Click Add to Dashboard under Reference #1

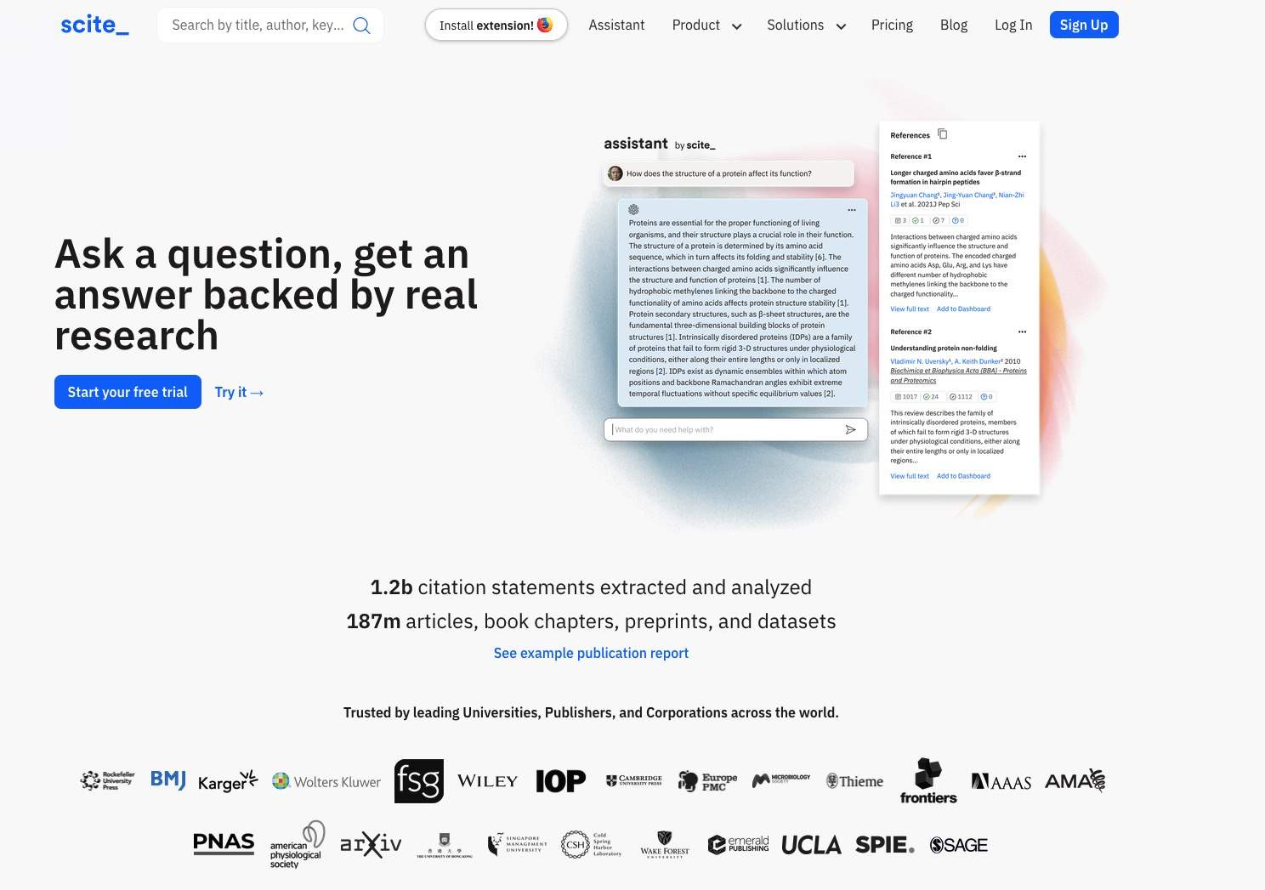point(963,309)
